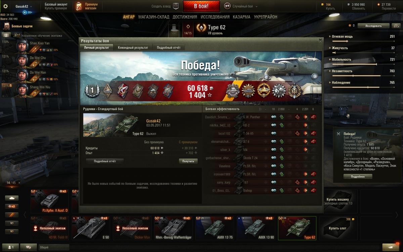Screen dimensions: 403x252
Task: Click the red Battle button
Action: click(201, 6)
